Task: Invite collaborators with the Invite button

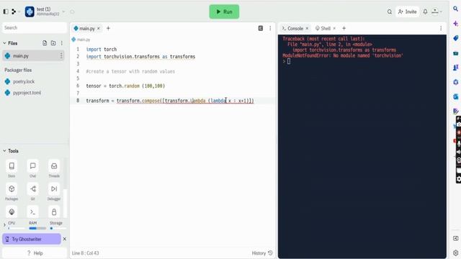Action: click(407, 12)
